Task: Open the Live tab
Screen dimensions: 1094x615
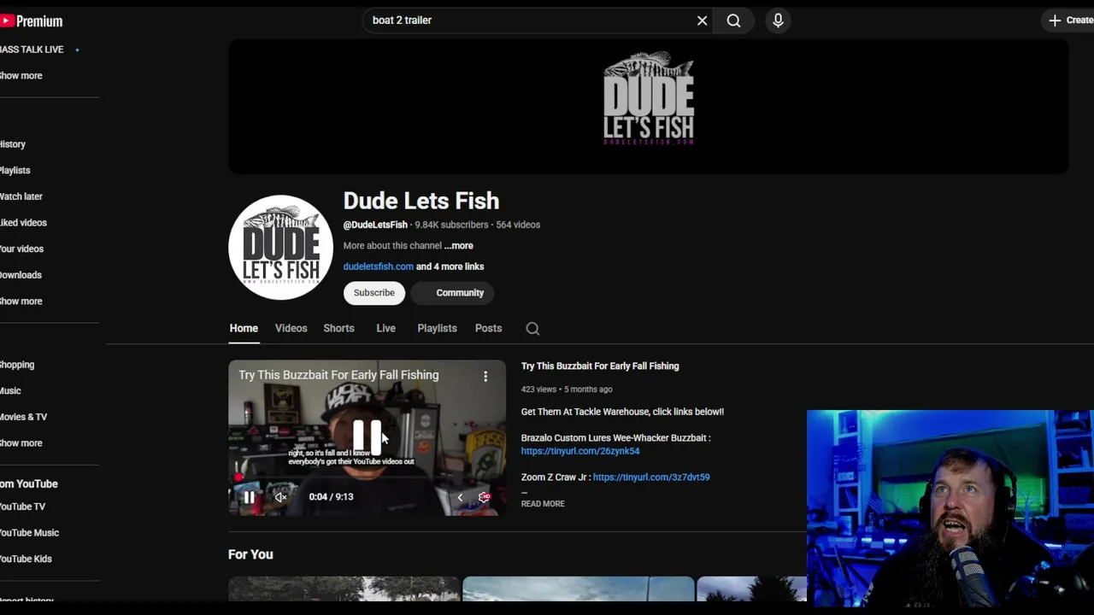Action: (x=385, y=329)
